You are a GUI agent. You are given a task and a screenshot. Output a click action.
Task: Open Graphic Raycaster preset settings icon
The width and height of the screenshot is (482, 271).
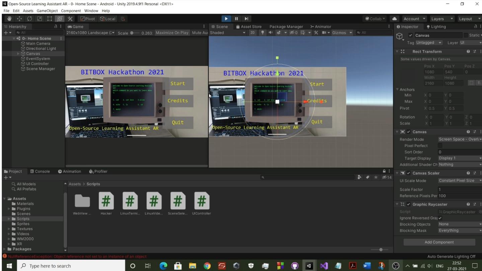[x=475, y=204]
